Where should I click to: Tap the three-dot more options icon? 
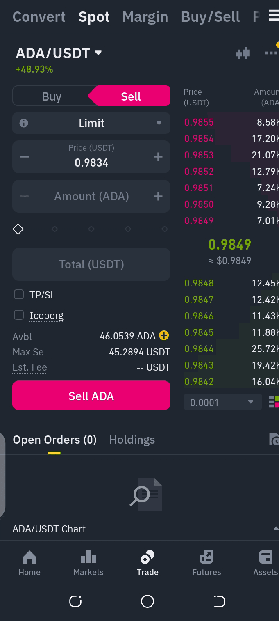click(x=271, y=53)
